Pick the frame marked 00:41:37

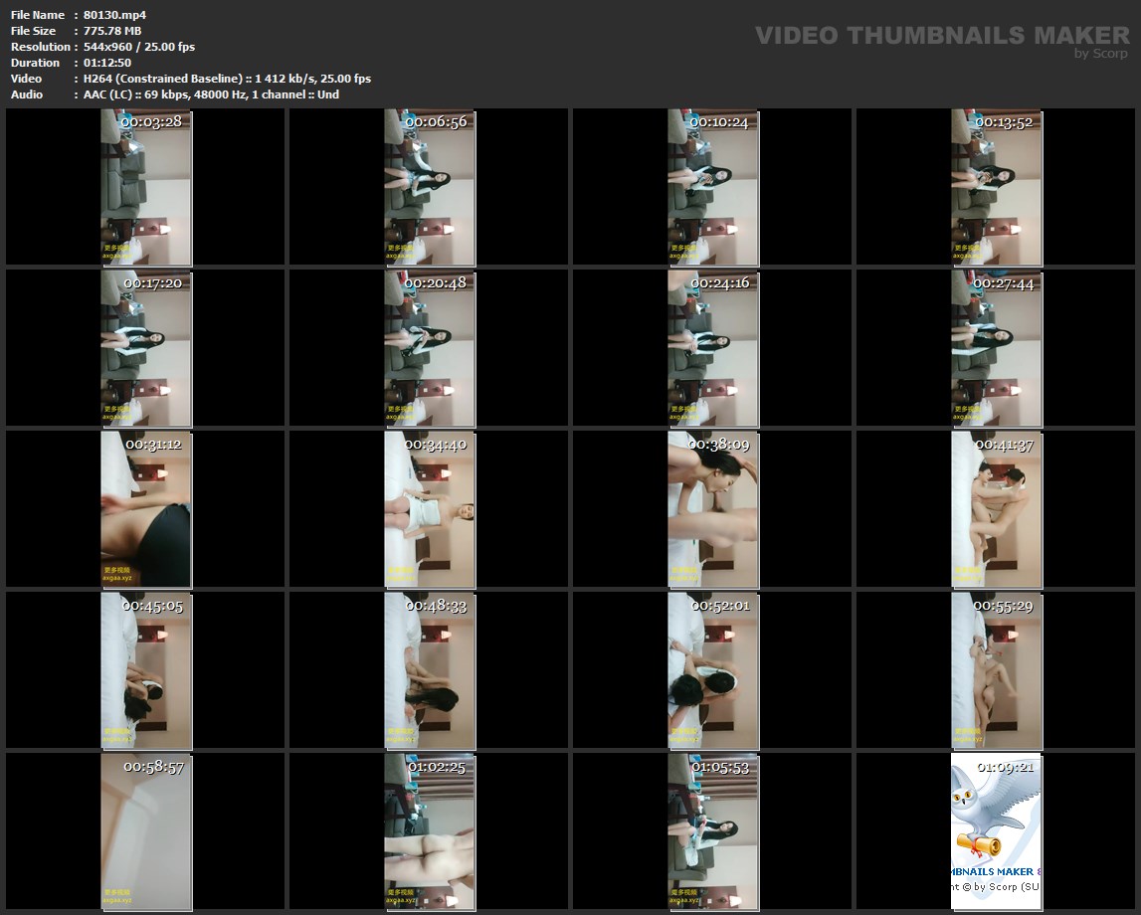pos(996,509)
